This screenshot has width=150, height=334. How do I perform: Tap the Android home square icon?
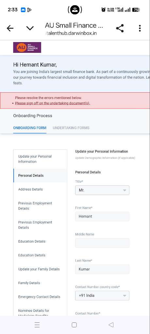click(x=74, y=325)
